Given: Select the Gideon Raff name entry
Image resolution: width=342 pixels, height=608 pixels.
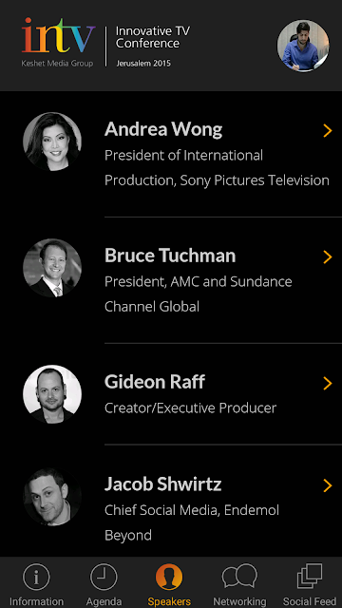Looking at the screenshot, I should (x=155, y=382).
